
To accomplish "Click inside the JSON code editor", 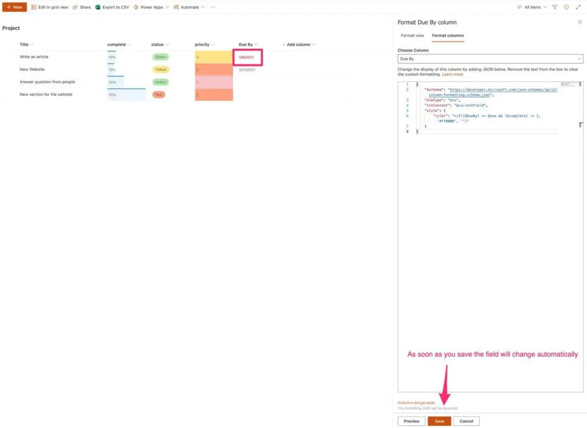I will (x=489, y=228).
